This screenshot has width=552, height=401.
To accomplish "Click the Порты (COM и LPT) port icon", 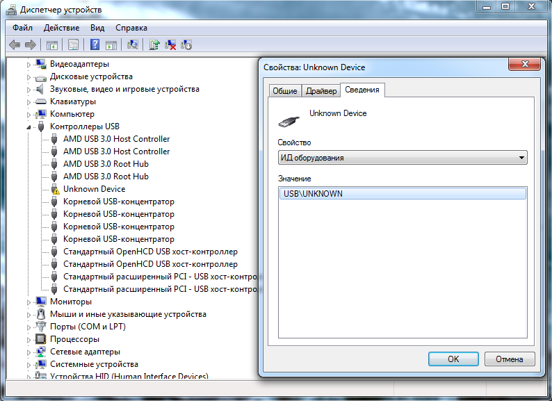I will coord(41,327).
